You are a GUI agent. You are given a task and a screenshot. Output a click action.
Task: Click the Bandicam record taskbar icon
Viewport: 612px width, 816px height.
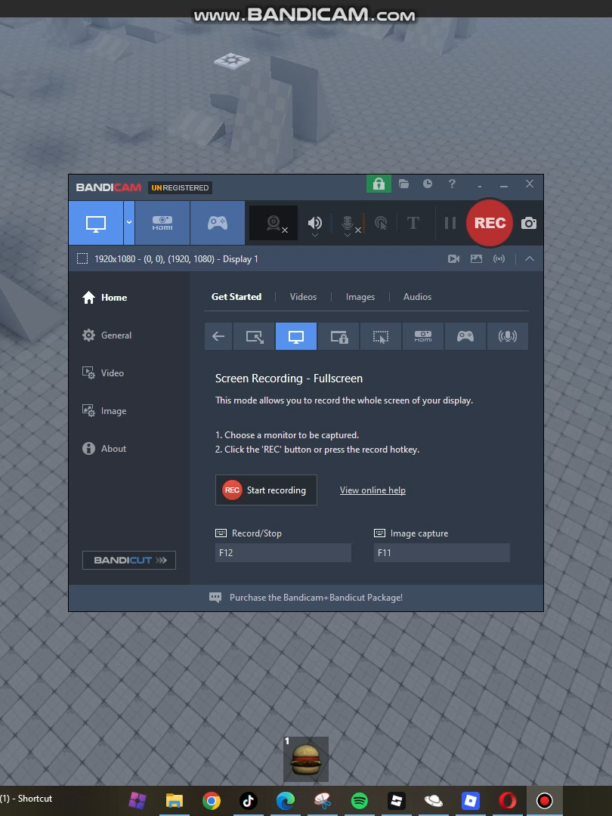544,800
